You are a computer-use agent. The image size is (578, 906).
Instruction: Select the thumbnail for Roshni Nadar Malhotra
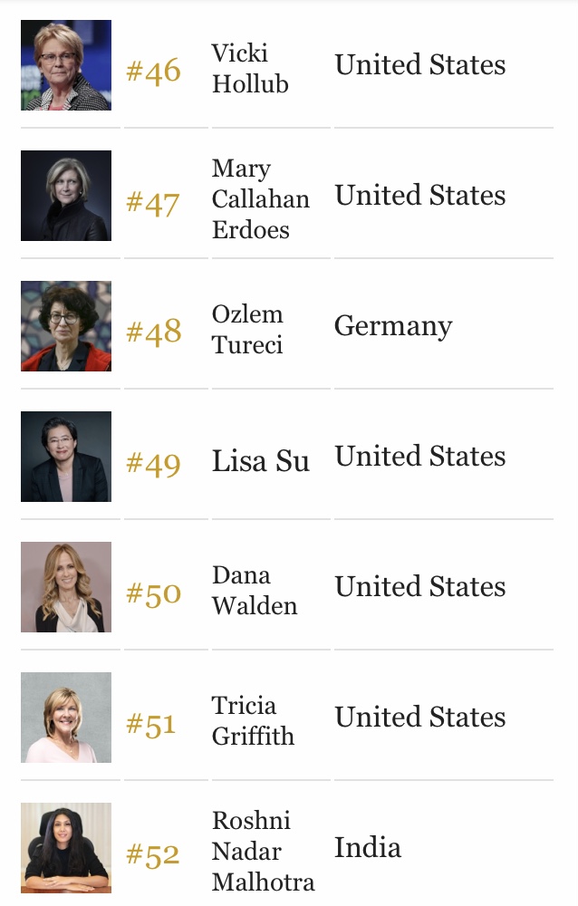[66, 848]
